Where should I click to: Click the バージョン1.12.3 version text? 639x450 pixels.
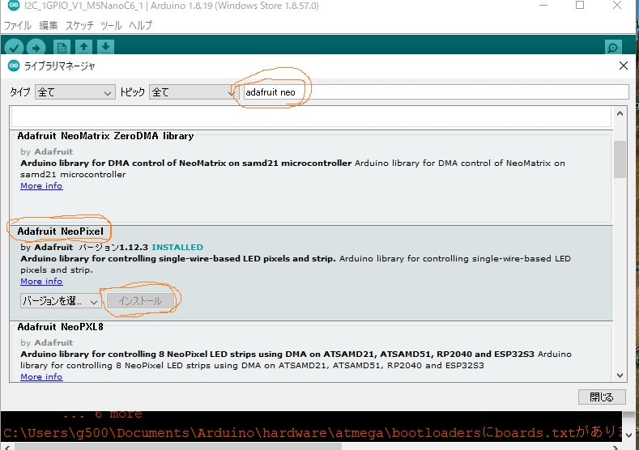113,247
